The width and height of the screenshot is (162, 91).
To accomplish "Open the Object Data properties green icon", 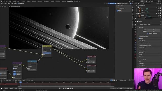I will coord(135,52).
